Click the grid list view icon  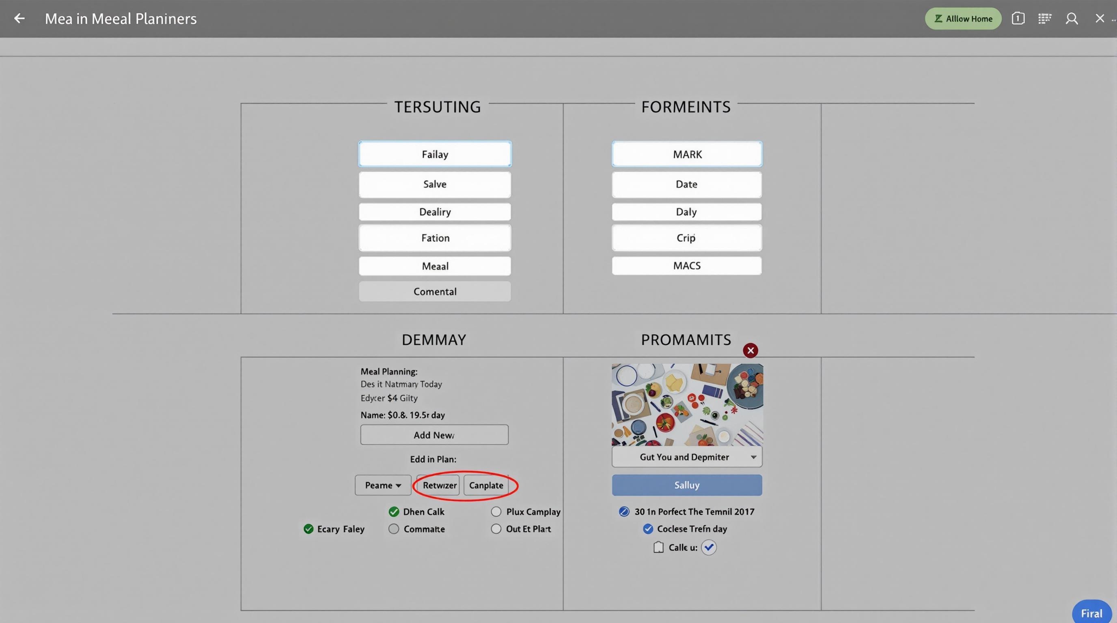[x=1045, y=18]
